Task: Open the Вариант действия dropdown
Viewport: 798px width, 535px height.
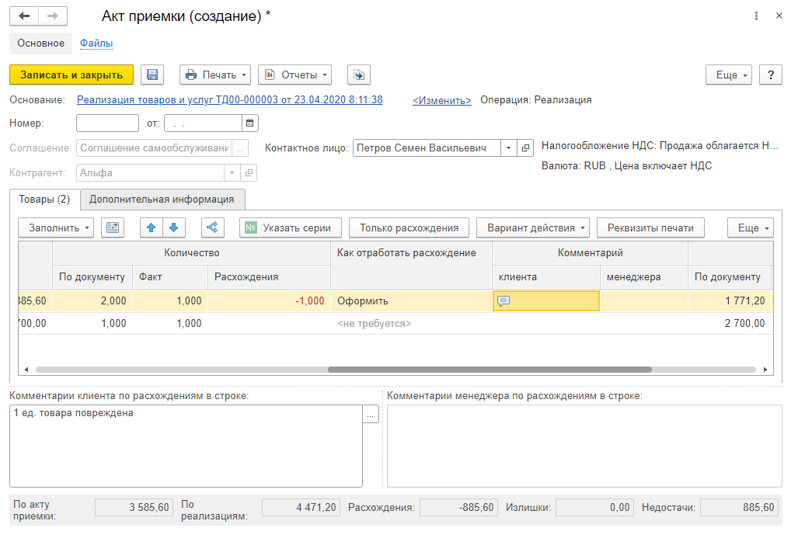Action: (x=532, y=228)
